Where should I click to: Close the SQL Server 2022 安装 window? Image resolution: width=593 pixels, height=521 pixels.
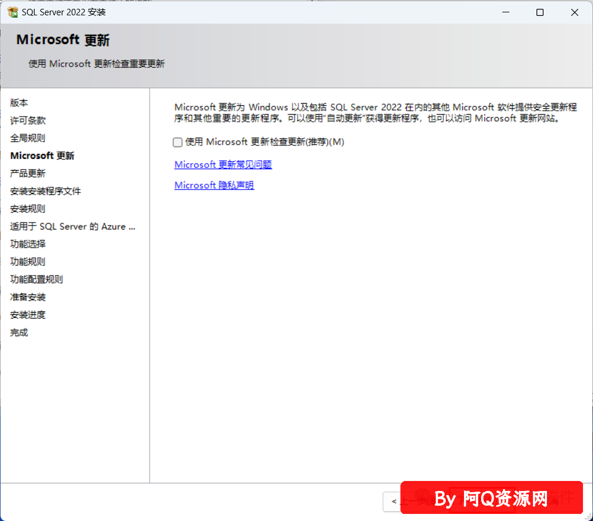(x=575, y=12)
